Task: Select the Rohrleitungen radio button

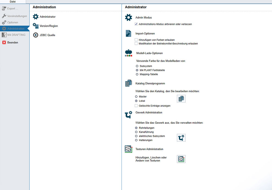Action: 136,128
